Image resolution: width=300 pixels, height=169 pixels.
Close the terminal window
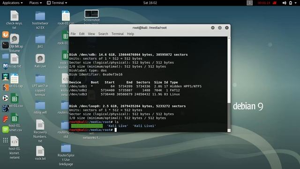point(227,28)
